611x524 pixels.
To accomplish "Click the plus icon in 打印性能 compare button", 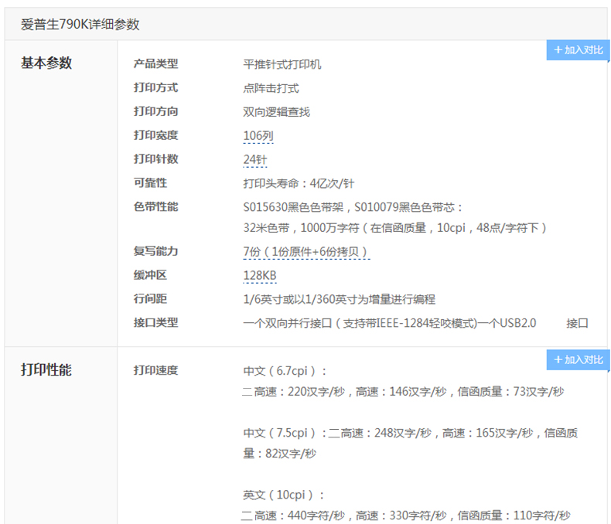I will click(x=558, y=360).
